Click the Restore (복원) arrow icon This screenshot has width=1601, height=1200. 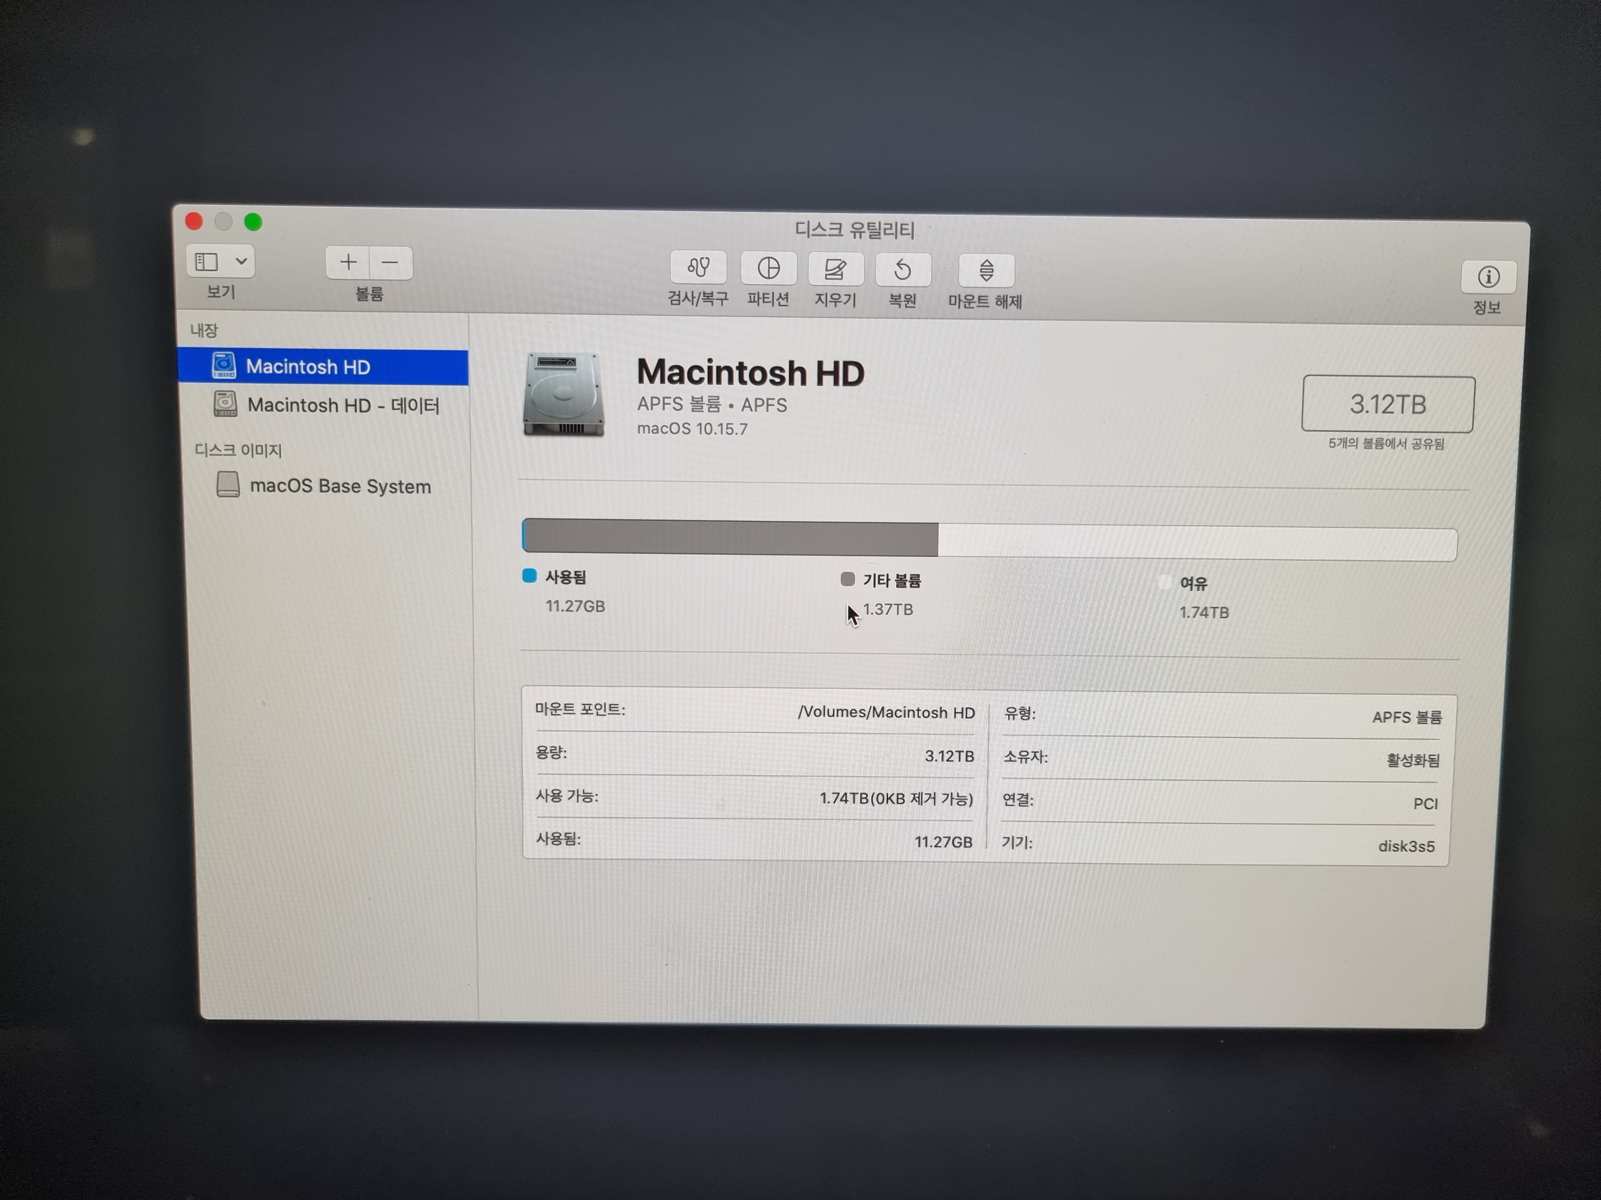[903, 270]
